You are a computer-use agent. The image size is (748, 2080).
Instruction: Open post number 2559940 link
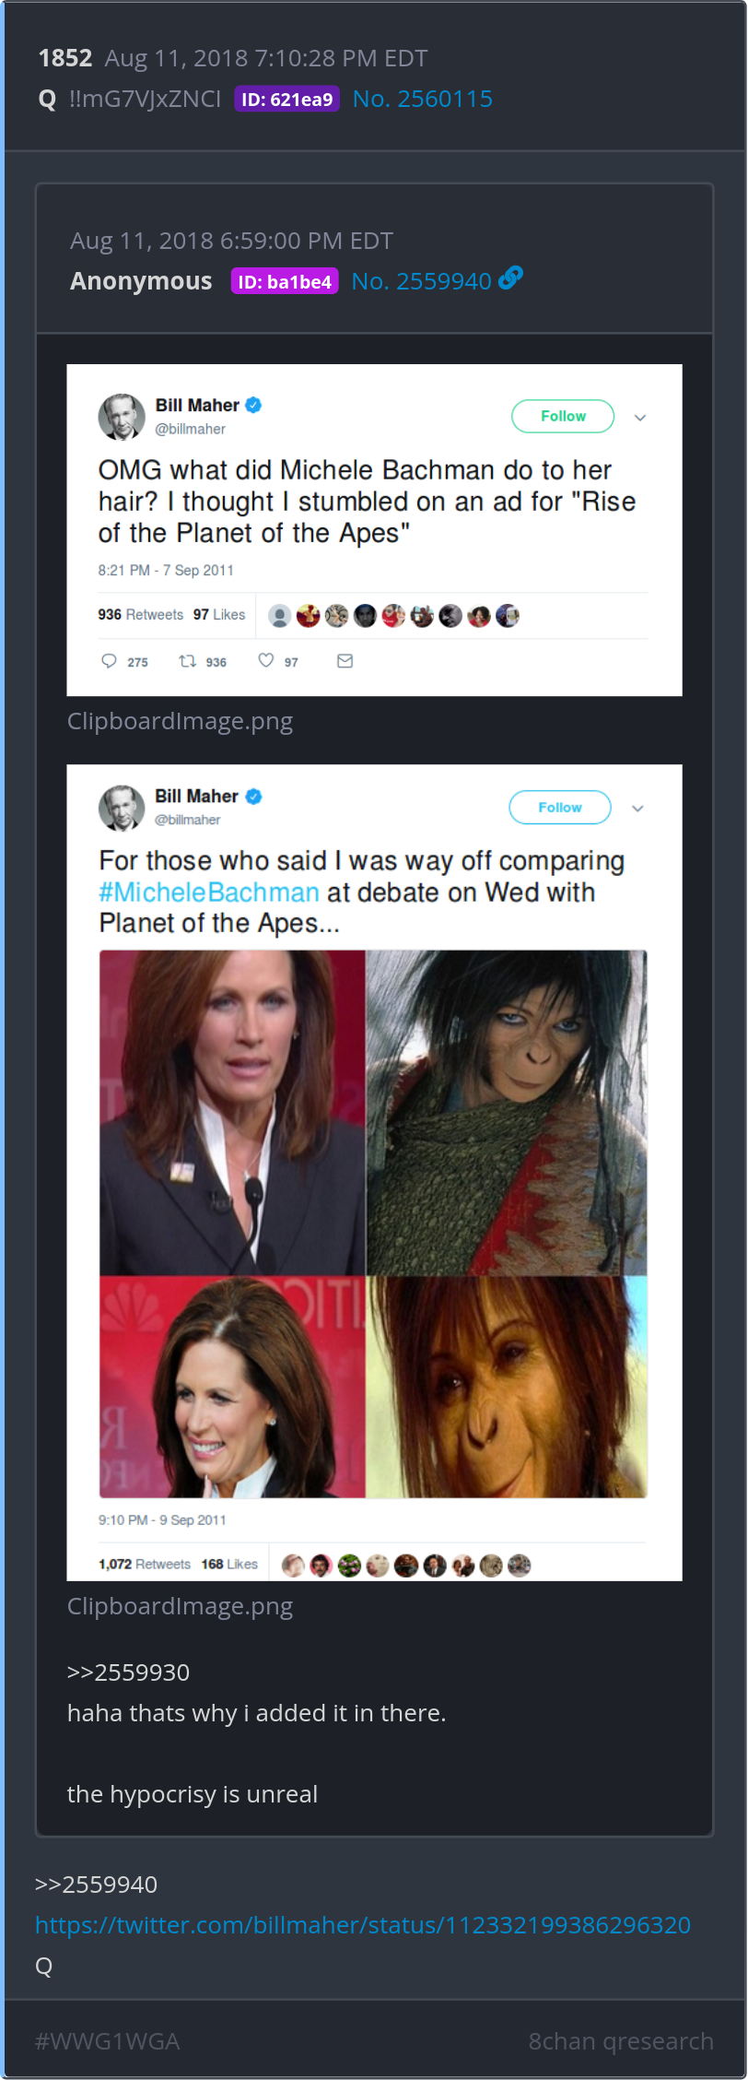421,281
